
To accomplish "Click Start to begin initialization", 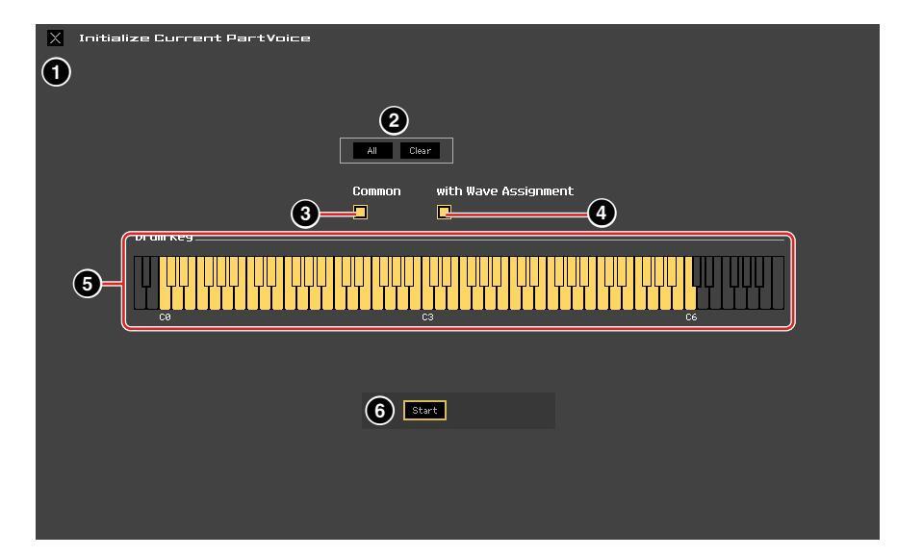I will pyautogui.click(x=424, y=411).
